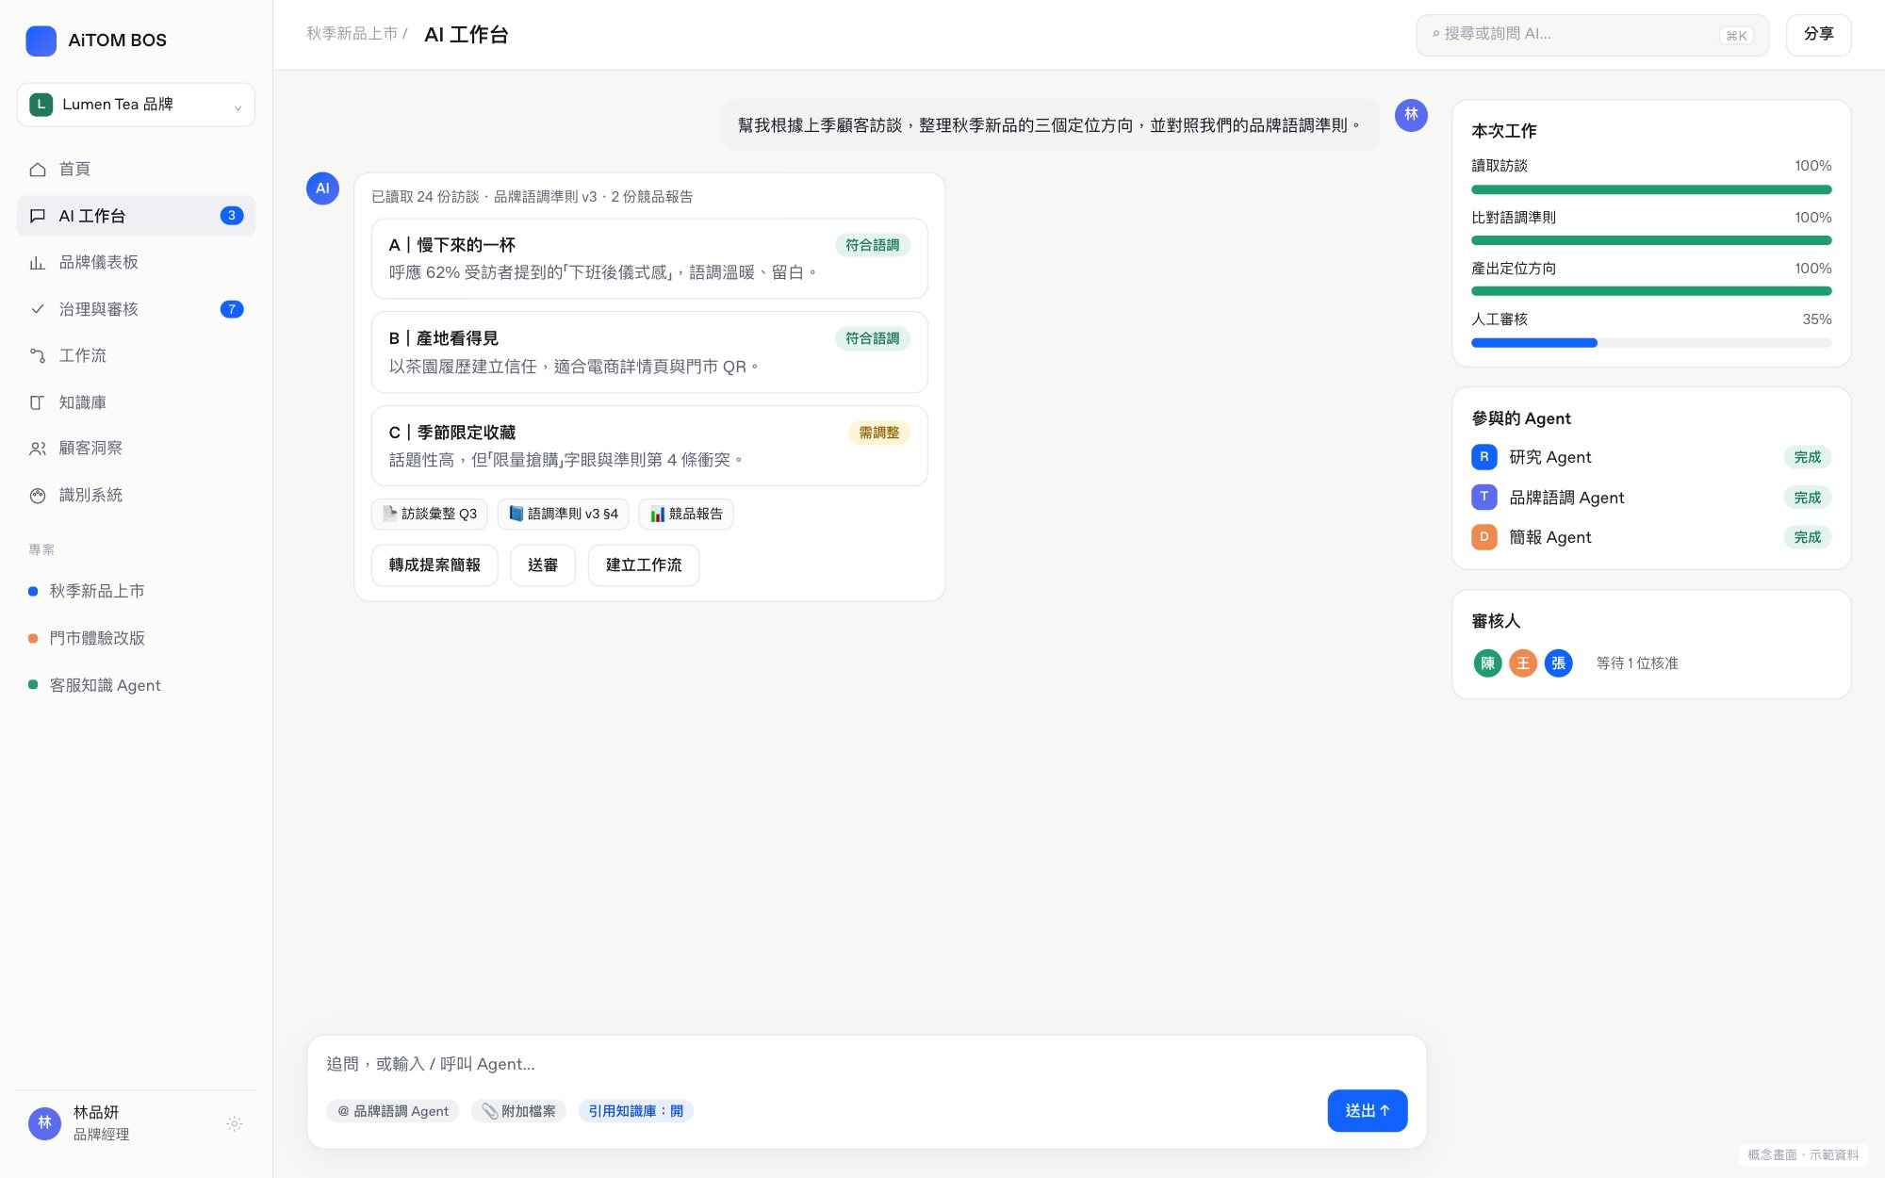Open the 語調準則 v3 §4 source chip
The width and height of the screenshot is (1885, 1178).
coord(564,514)
